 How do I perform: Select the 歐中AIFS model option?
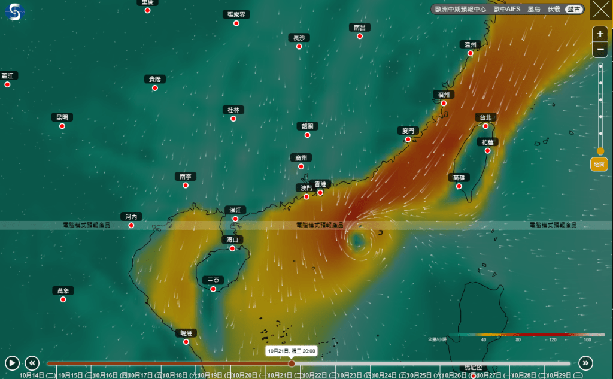(506, 10)
